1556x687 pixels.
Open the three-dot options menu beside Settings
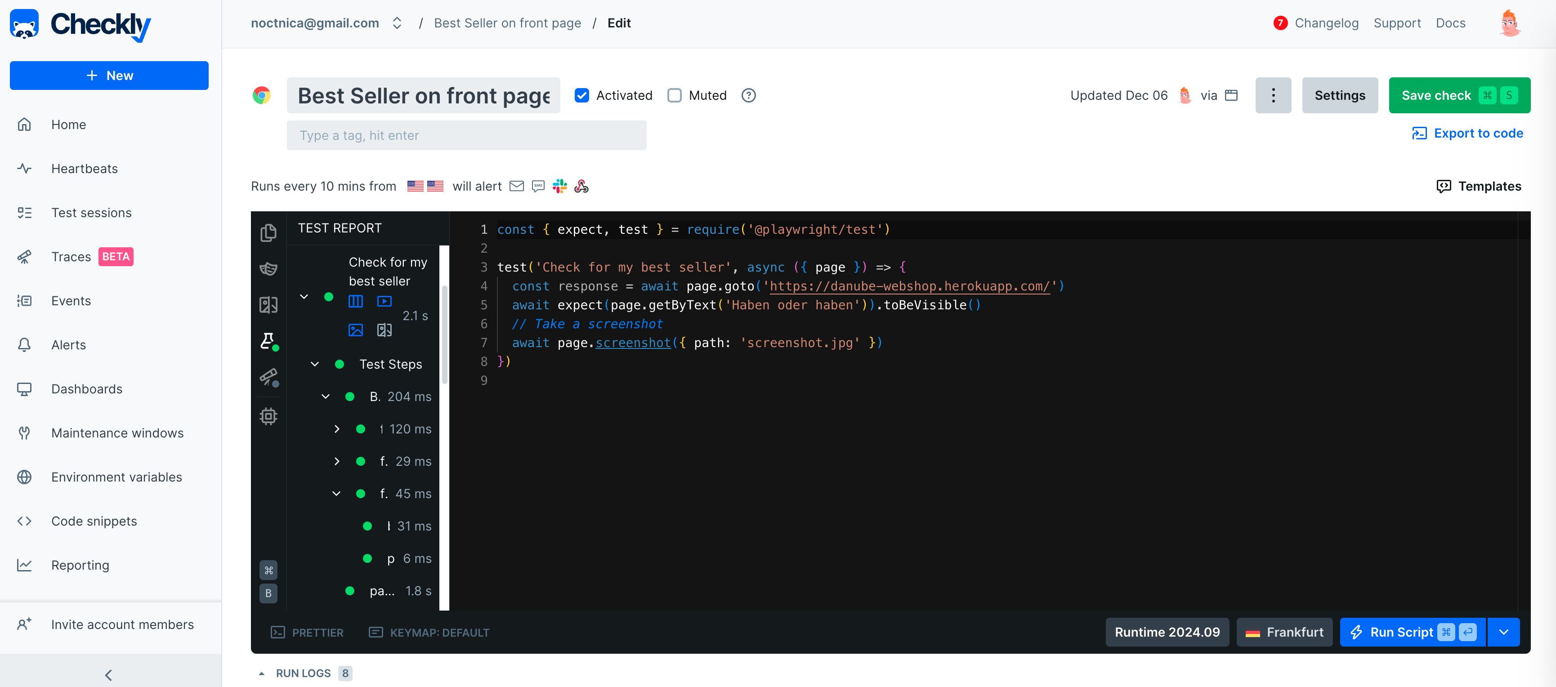point(1273,95)
